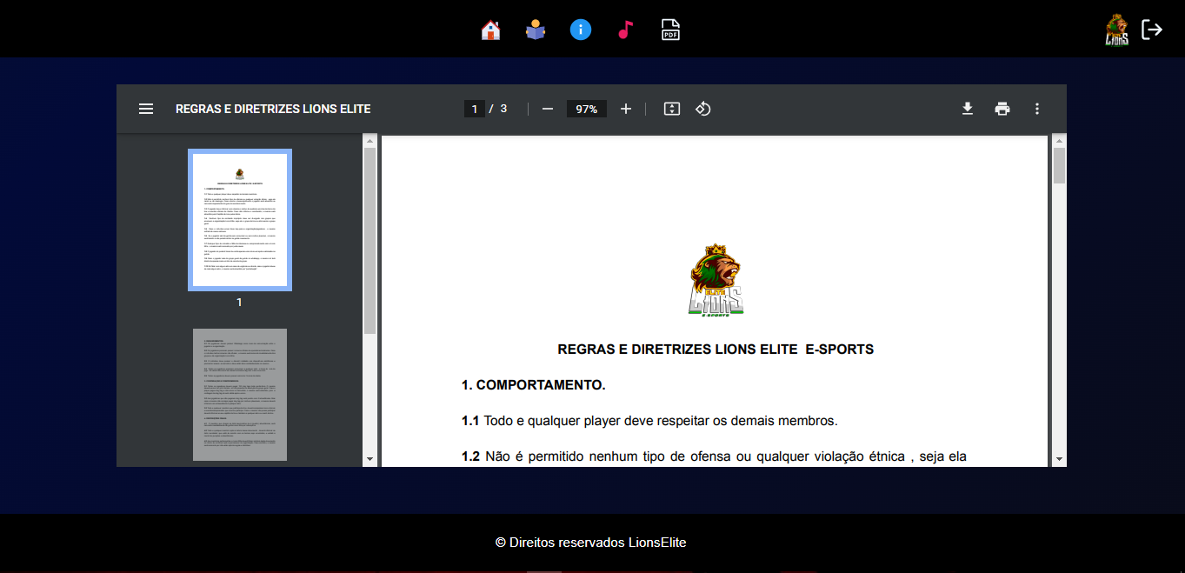
Task: Click the Direitos reservados LionsElite footer text
Action: [x=592, y=542]
